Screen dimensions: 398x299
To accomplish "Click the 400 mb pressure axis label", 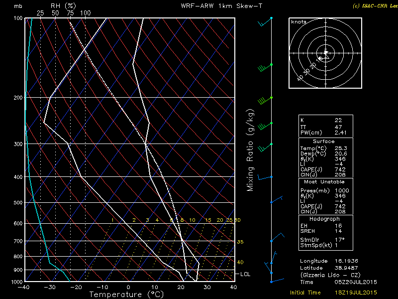I will point(18,177).
